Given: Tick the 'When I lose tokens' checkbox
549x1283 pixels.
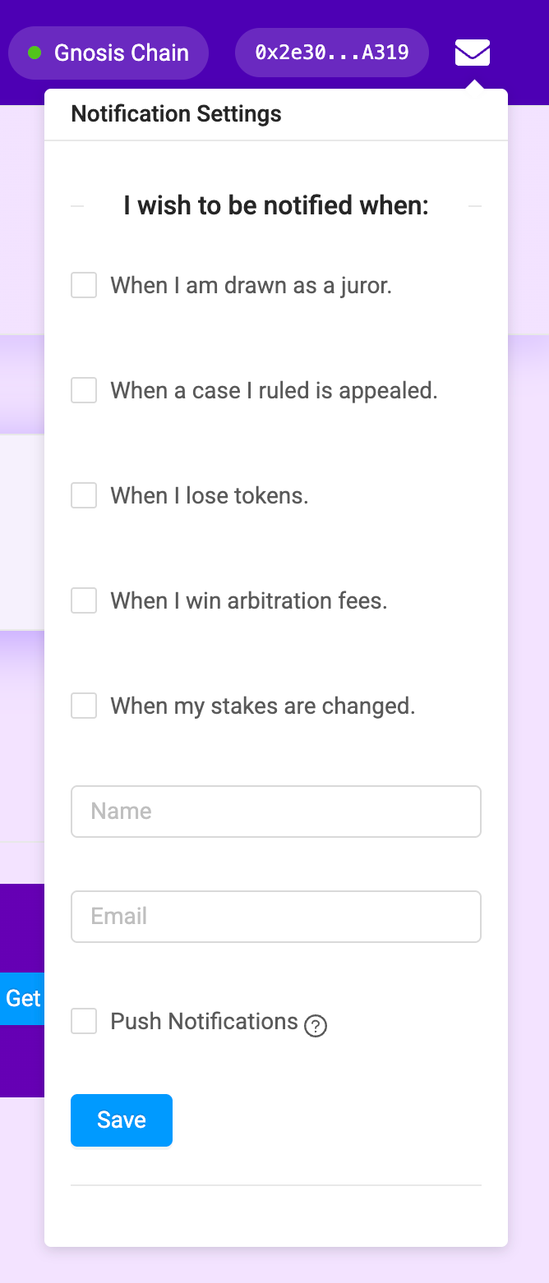Looking at the screenshot, I should (84, 495).
